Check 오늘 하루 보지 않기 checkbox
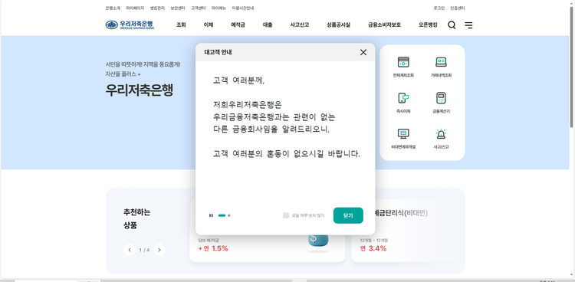575x282 pixels. click(286, 215)
